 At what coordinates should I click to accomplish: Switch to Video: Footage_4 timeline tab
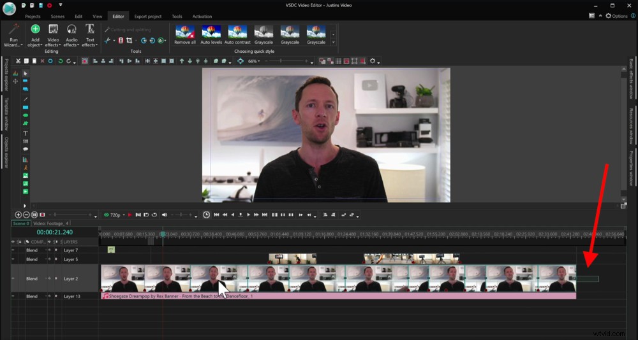coord(51,223)
